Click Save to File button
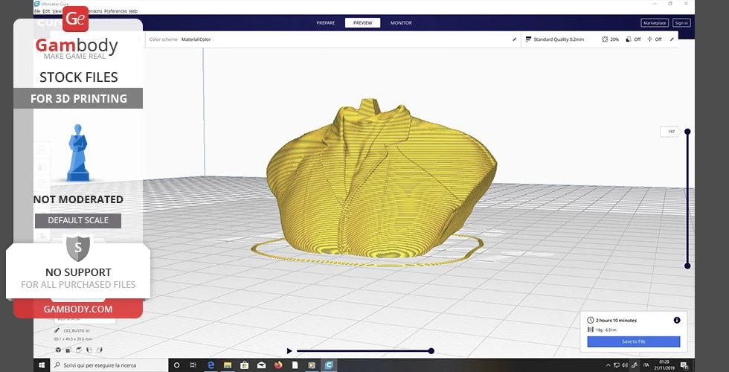729x372 pixels. 634,341
